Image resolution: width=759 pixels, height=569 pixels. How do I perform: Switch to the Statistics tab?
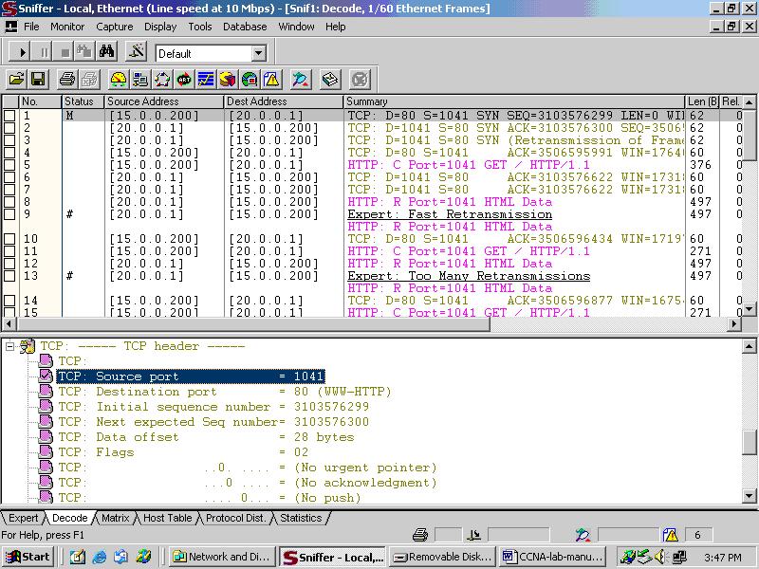point(301,518)
